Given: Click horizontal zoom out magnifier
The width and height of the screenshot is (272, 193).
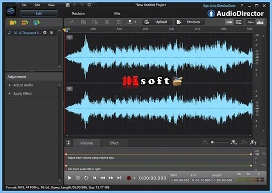Looking at the screenshot, I should (205, 143).
